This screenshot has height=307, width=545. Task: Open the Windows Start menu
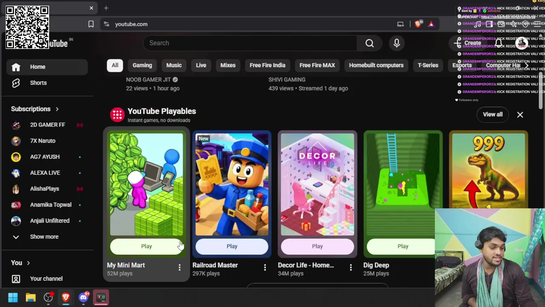[x=13, y=297]
